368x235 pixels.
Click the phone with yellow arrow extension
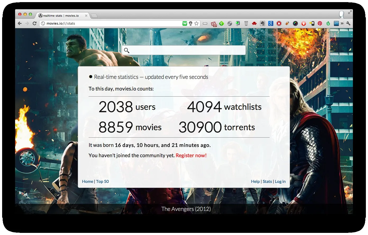coord(312,24)
